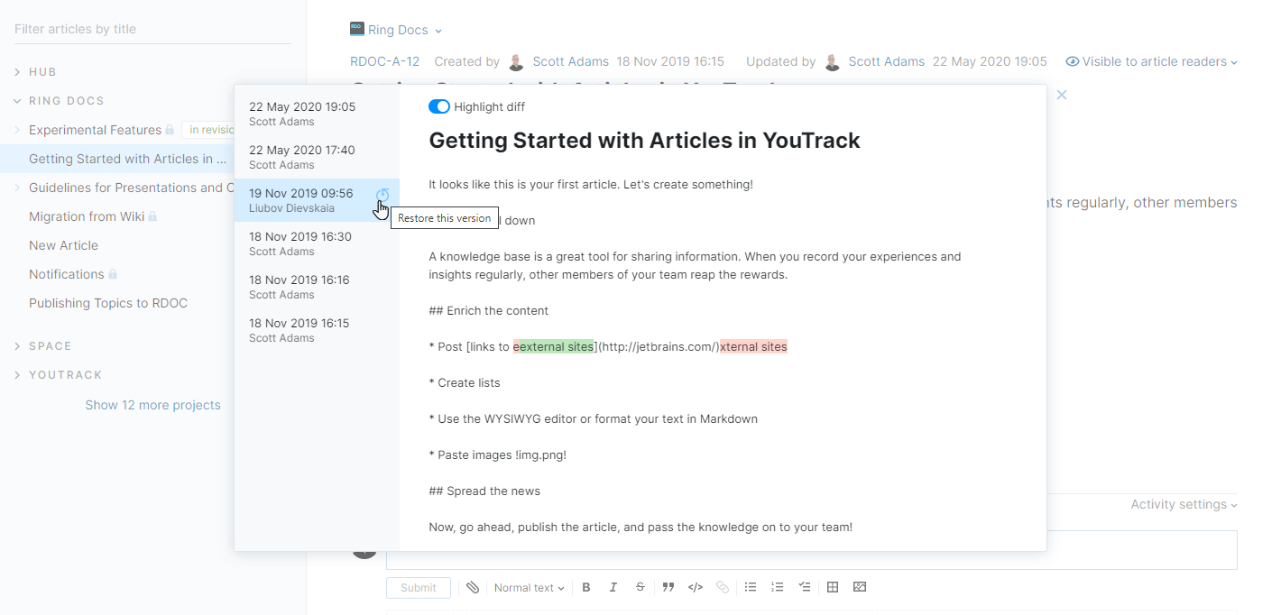Screen dimensions: 1281x615
Task: Click the Show 12 more projects link
Action: pos(152,405)
